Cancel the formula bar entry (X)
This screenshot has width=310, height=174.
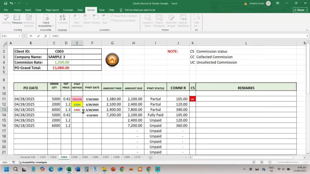coord(31,36)
